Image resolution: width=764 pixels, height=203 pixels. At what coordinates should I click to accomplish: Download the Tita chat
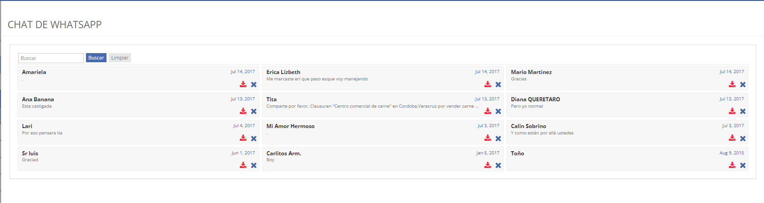(x=487, y=111)
